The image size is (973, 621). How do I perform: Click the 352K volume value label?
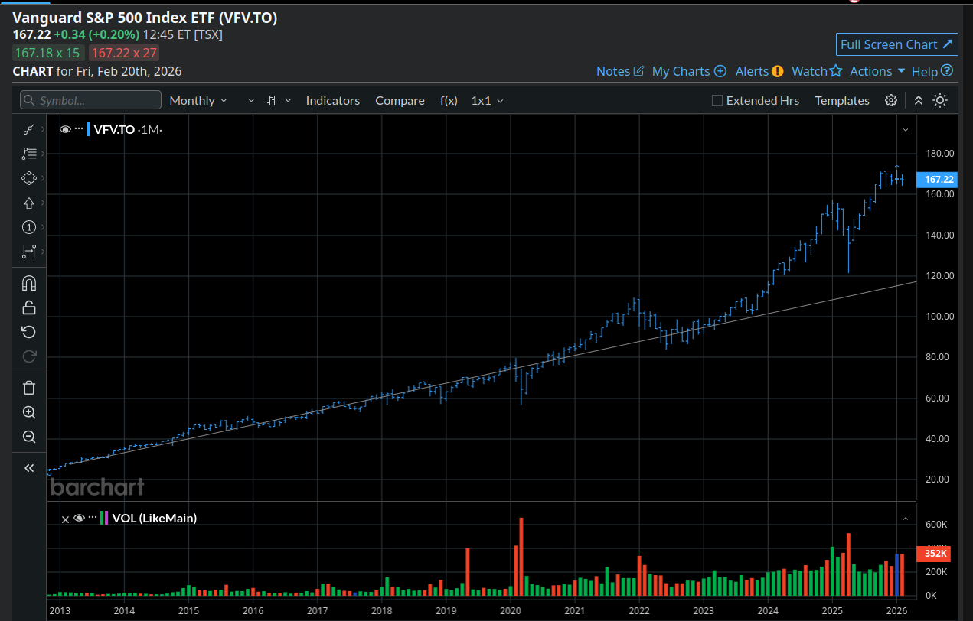(935, 553)
